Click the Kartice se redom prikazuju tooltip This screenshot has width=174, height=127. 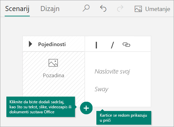(x=124, y=118)
